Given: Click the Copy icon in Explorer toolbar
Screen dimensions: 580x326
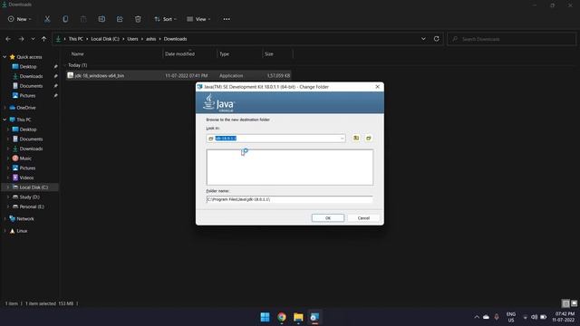Looking at the screenshot, I should [65, 19].
